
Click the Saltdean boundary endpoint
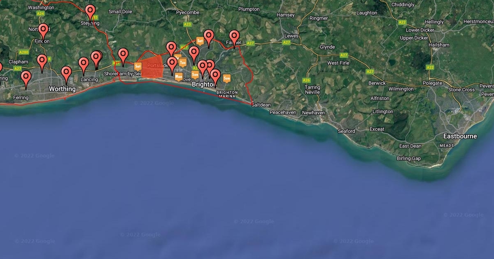[252, 103]
